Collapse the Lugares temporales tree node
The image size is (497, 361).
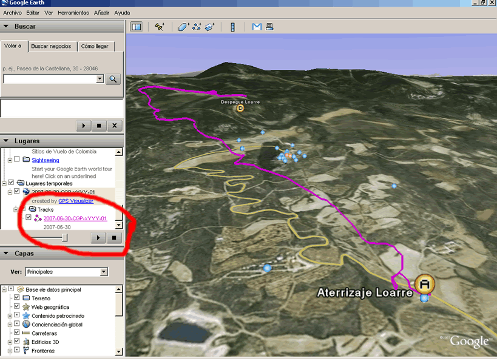point(4,183)
